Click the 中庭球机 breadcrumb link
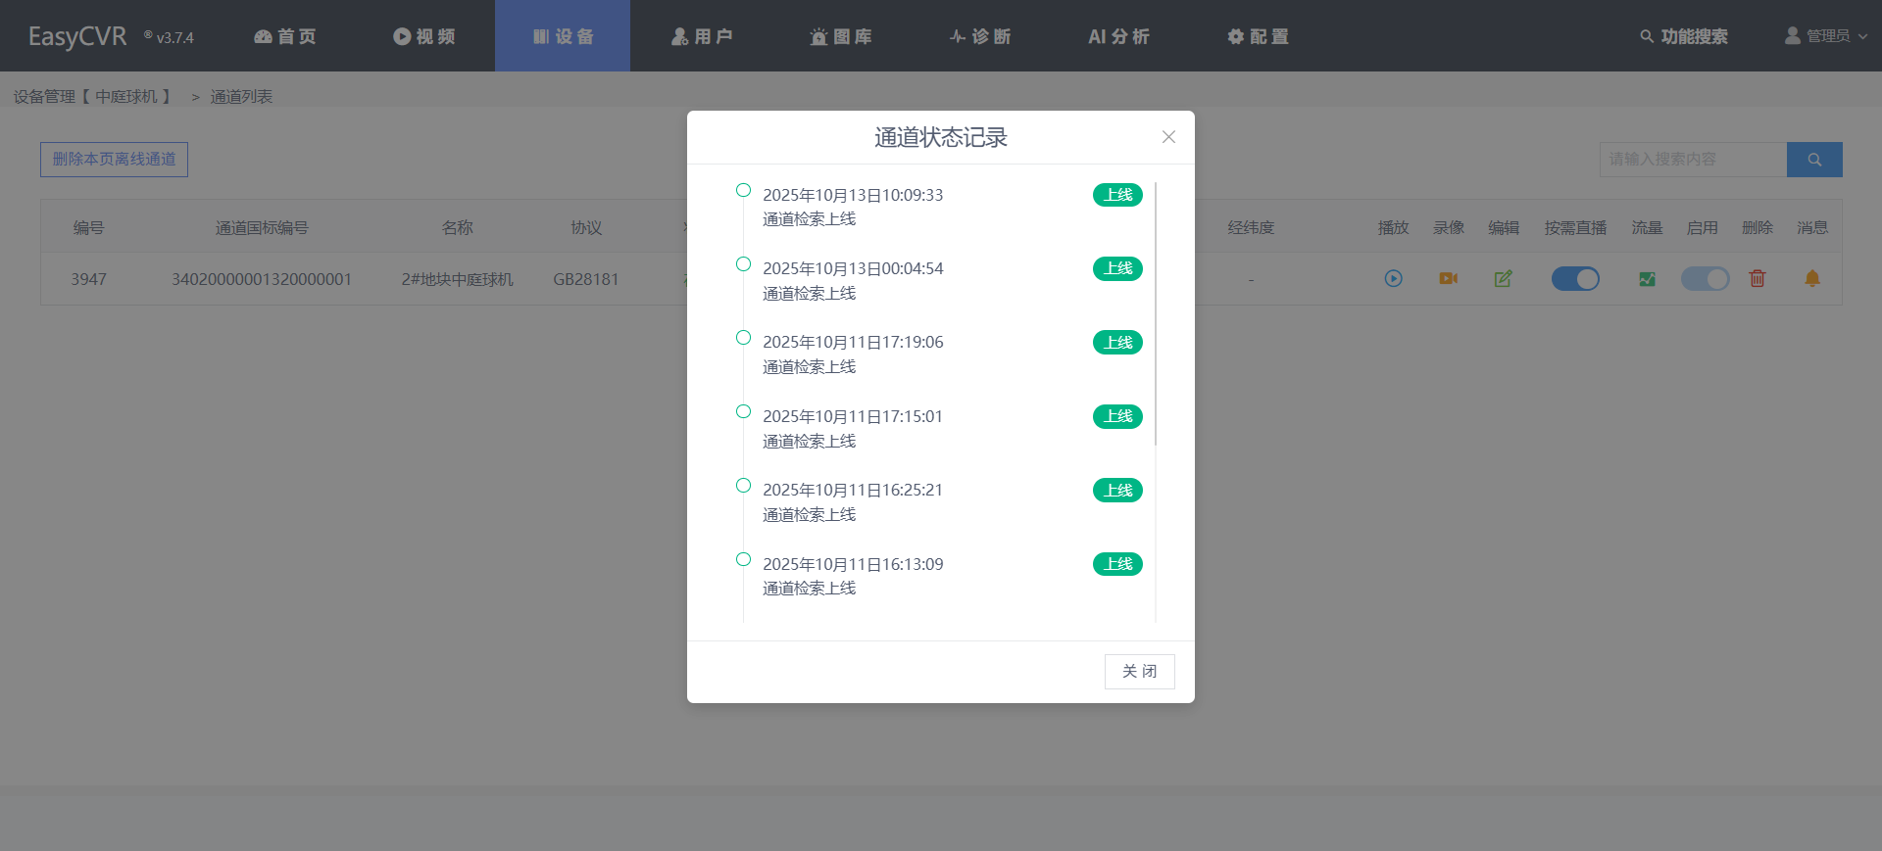The height and width of the screenshot is (851, 1882). point(126,97)
